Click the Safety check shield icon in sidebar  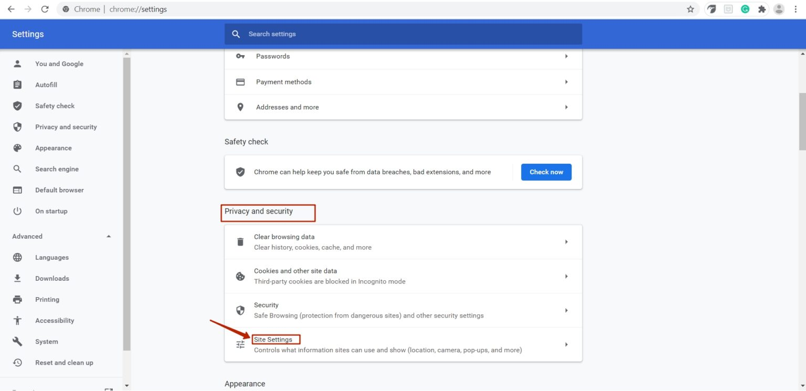coord(17,106)
